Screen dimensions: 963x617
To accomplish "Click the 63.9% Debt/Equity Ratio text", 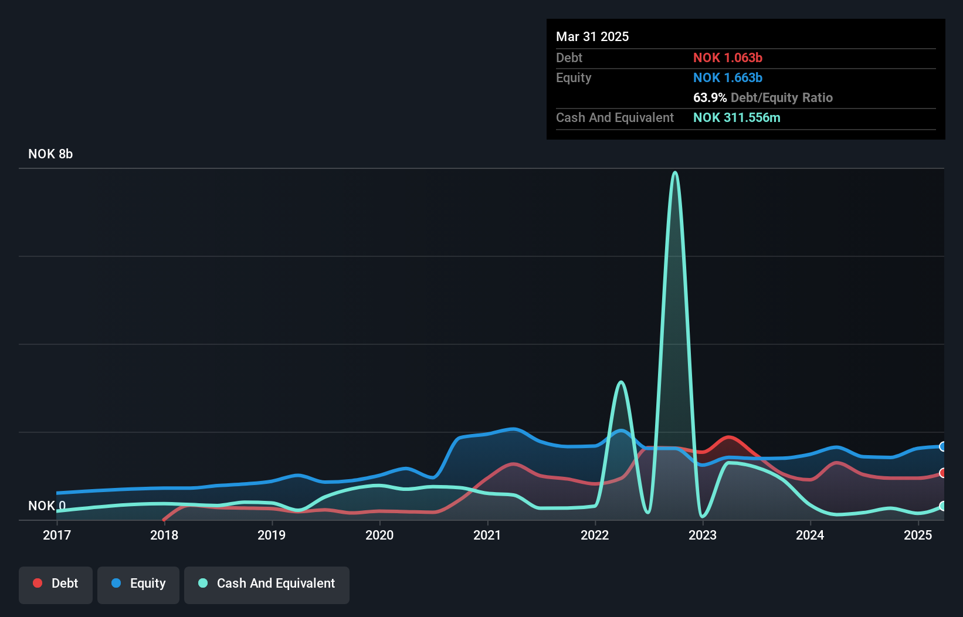I will point(763,97).
